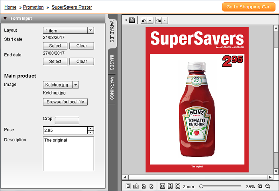Screen dimensions: 279x191
Task: Clear the End date
Action: point(82,62)
